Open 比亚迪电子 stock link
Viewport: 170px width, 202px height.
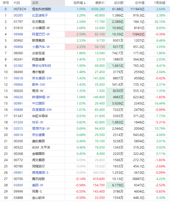(x=40, y=15)
